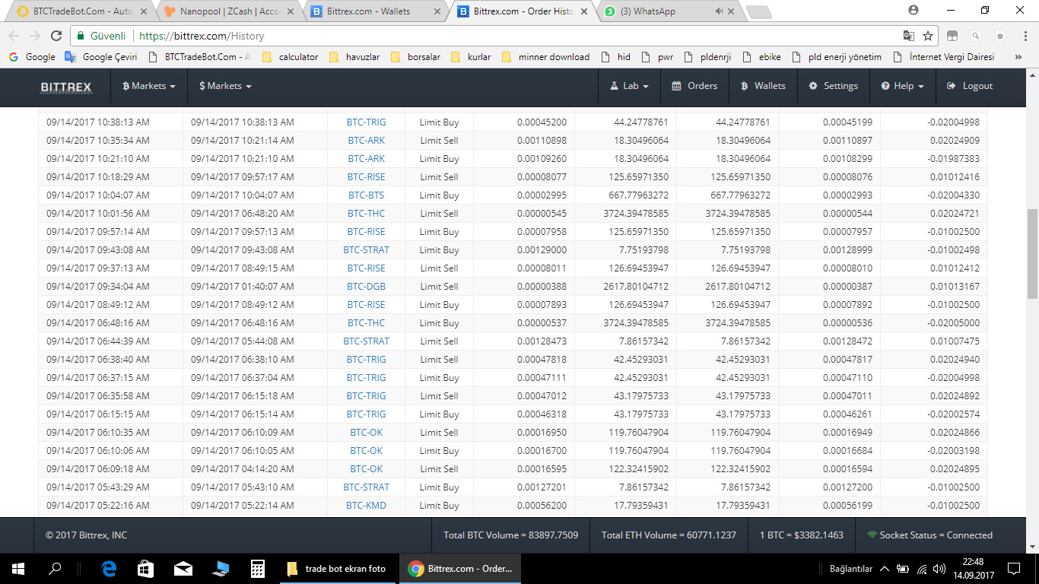Bookmark this page with the star icon

coord(928,36)
